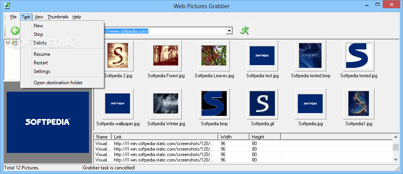The image size is (403, 174).
Task: Choose New in the Task menu
Action: point(62,26)
